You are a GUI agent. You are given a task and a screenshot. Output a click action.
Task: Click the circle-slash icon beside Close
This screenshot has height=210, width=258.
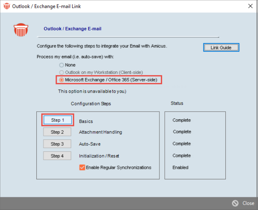point(235,203)
